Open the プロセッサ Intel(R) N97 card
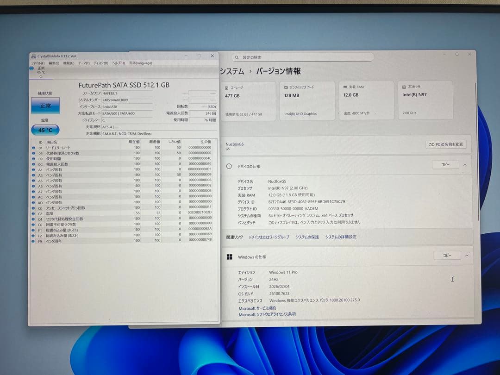This screenshot has width=500, height=375. 425,100
